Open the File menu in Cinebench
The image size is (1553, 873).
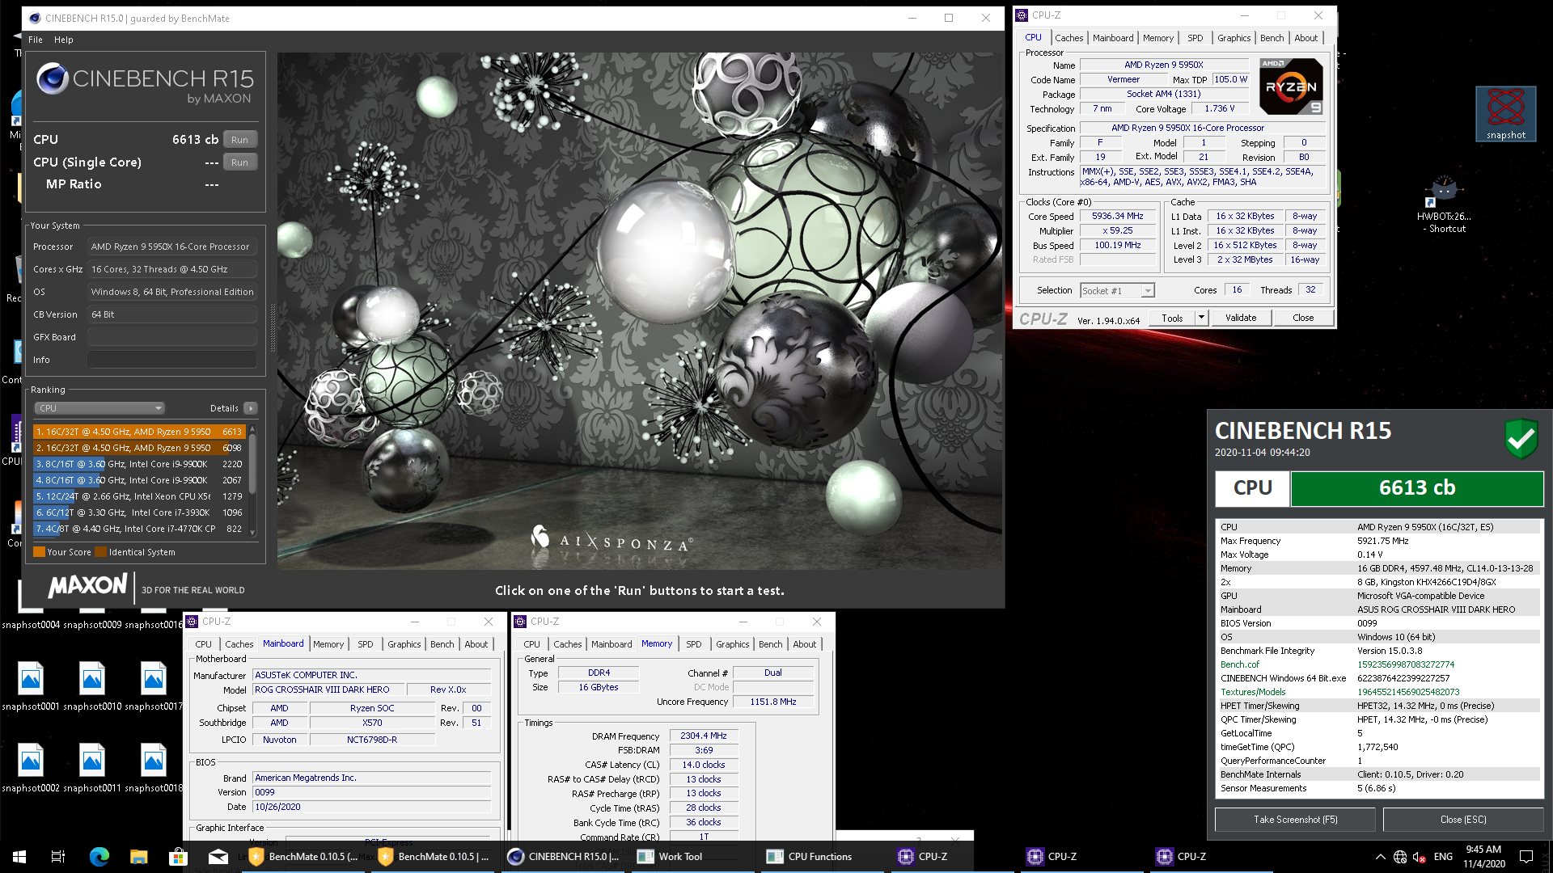tap(36, 40)
